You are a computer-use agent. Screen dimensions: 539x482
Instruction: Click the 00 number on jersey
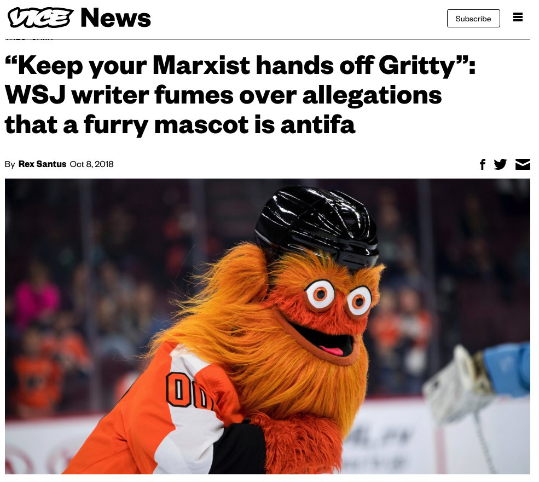pos(188,391)
